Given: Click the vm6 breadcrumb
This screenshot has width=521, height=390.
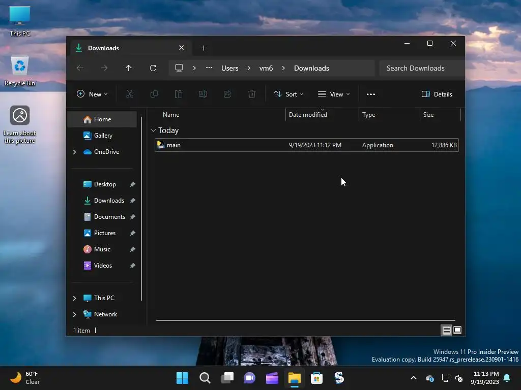Looking at the screenshot, I should (266, 68).
